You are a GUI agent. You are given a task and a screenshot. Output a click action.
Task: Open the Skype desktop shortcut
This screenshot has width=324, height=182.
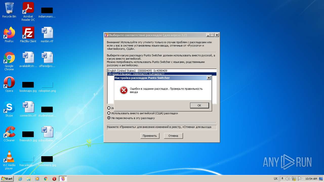[x=9, y=109]
